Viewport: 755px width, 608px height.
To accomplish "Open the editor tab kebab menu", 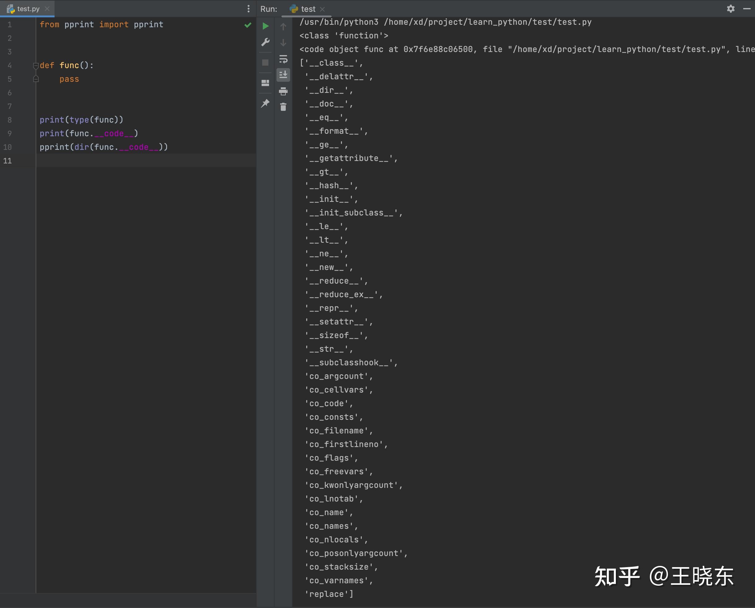I will pos(249,9).
